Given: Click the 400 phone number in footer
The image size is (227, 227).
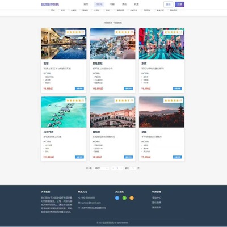Looking at the screenshot, I should tap(89, 197).
